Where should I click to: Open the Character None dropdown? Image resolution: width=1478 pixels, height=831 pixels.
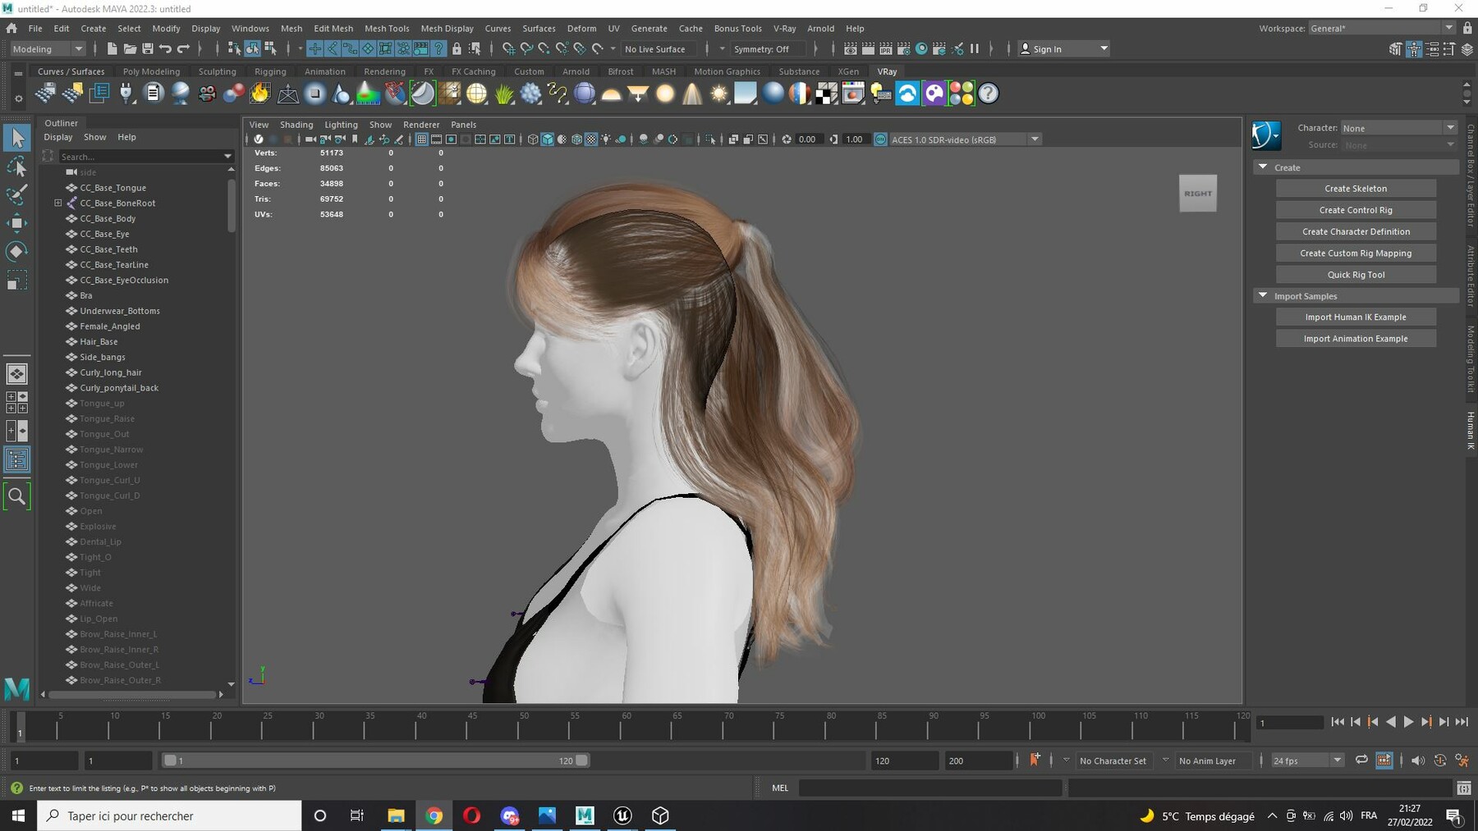coord(1398,128)
